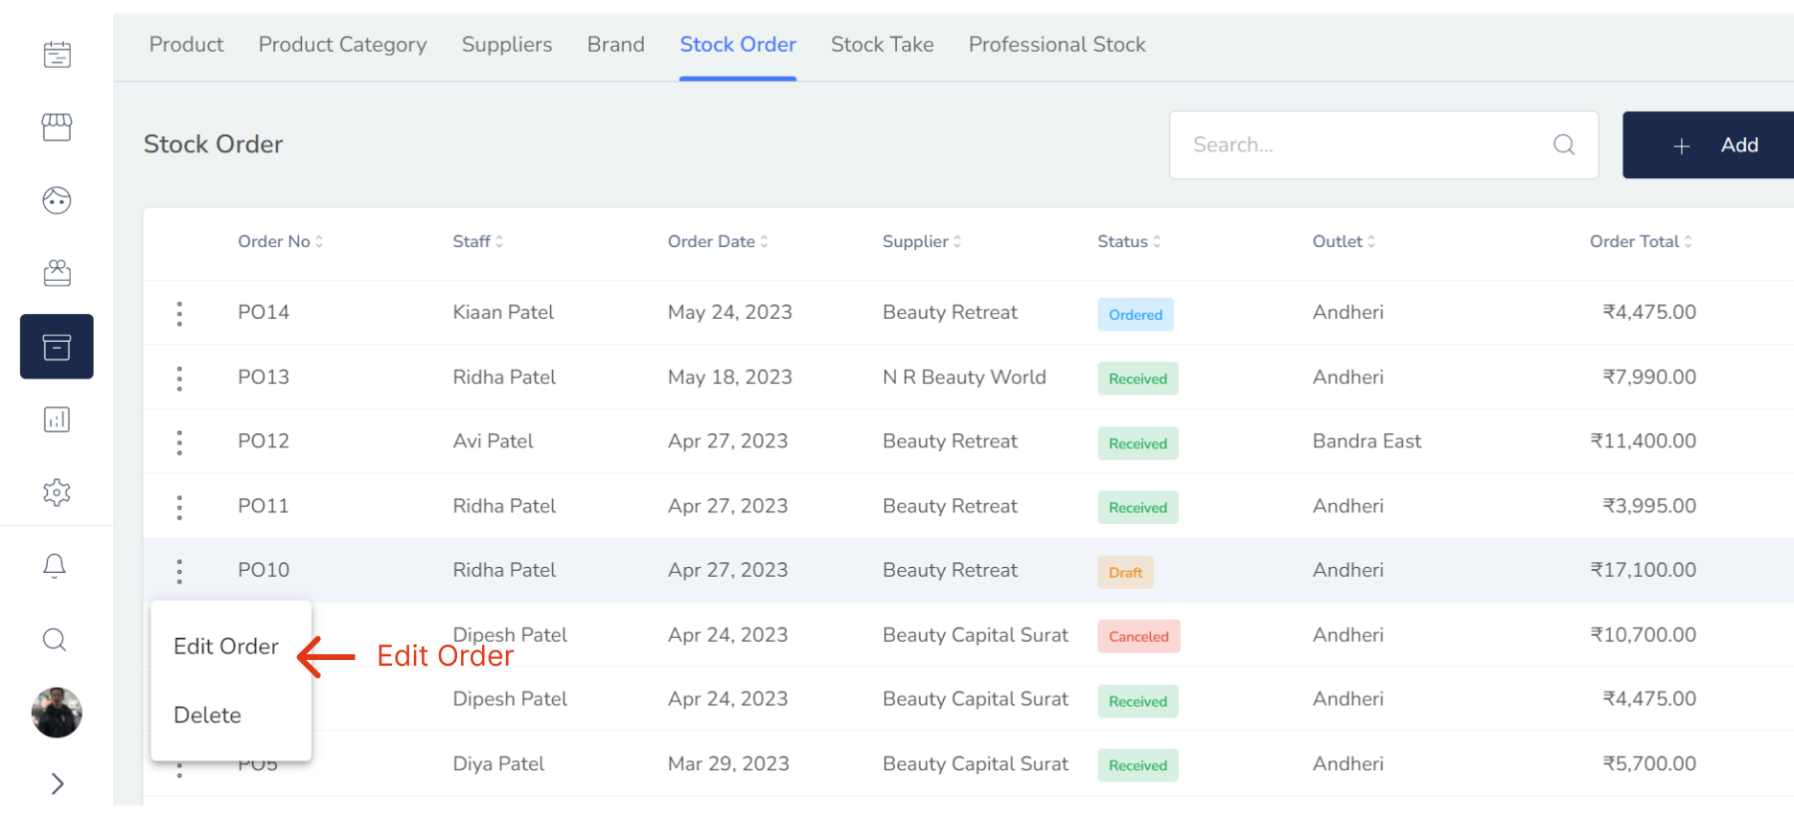Open the user profile avatar
The image size is (1794, 819).
57,713
